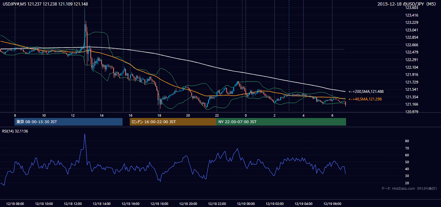441x207 pixels.
Task: Click the RSI axis value 50
Action: (x=407, y=162)
